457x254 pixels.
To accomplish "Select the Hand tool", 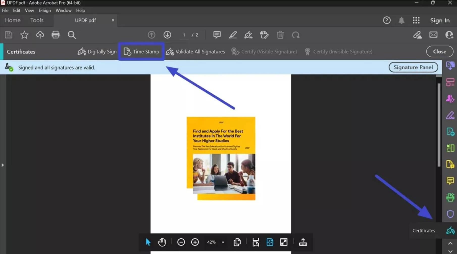I will pos(162,242).
